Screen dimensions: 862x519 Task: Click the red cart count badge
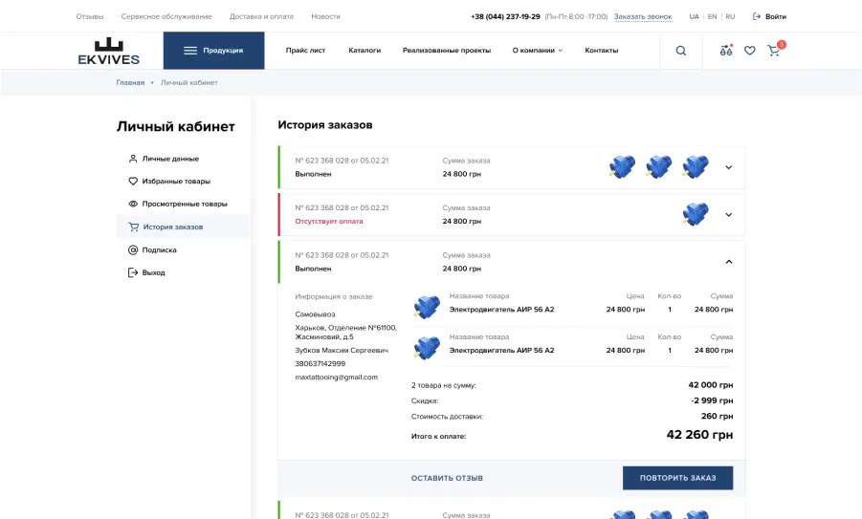pyautogui.click(x=782, y=45)
